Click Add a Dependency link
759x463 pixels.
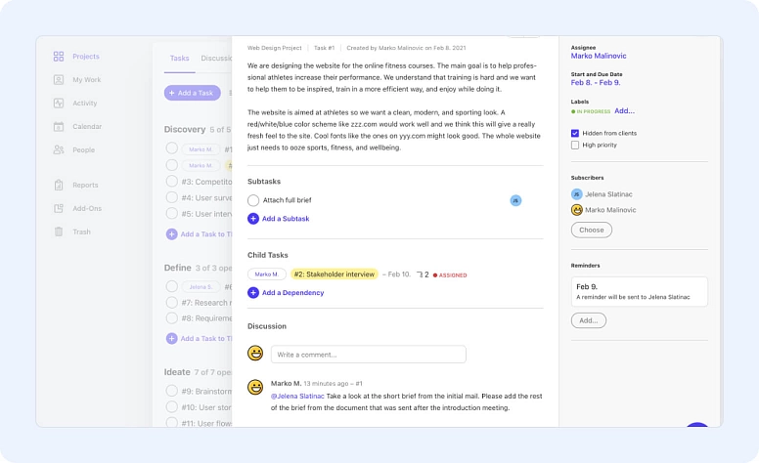291,293
